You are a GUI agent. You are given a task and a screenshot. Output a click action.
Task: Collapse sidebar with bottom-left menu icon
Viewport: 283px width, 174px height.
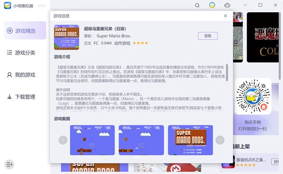coord(9,165)
